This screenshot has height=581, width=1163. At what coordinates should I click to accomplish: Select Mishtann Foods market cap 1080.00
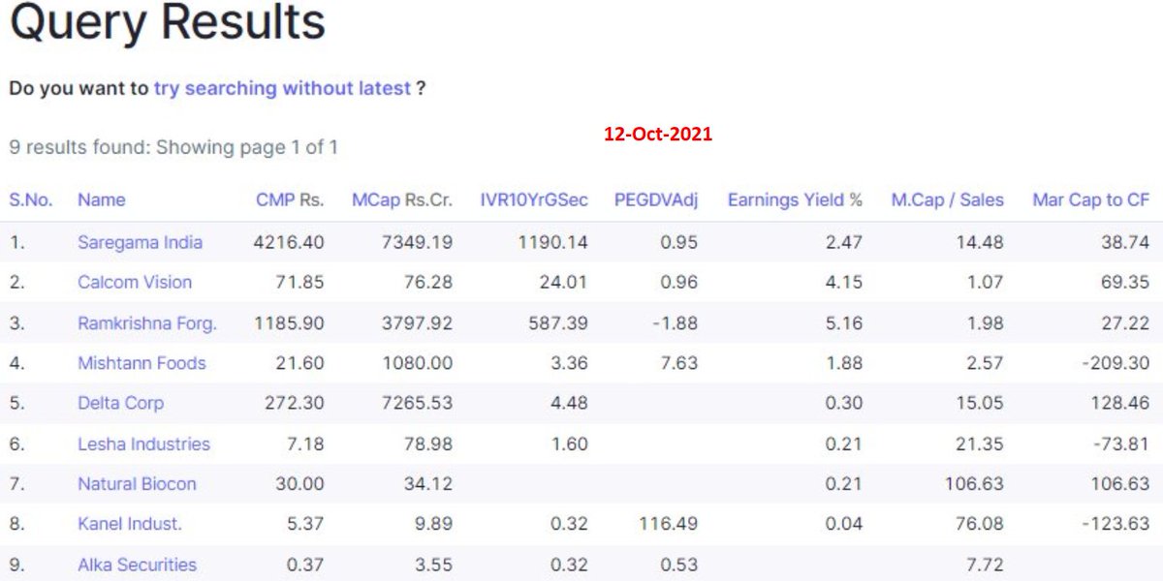click(417, 363)
